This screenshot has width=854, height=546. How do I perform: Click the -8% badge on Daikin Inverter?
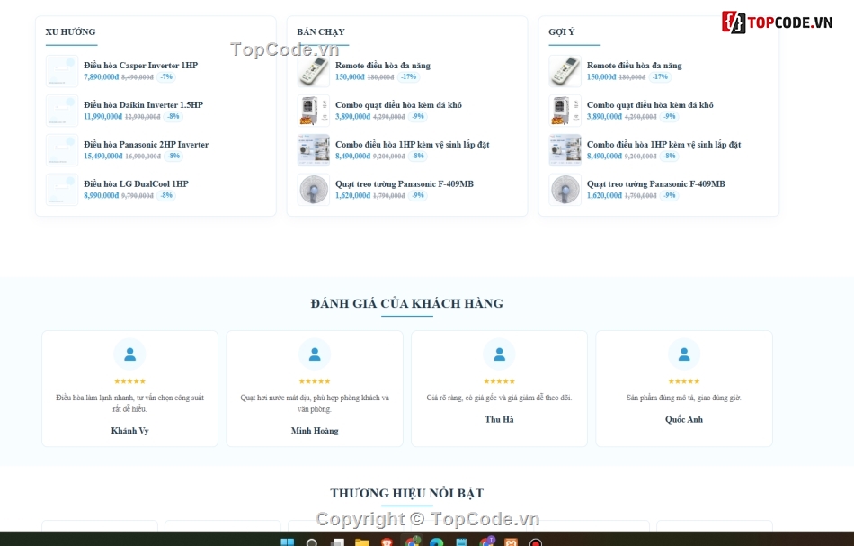coord(173,117)
